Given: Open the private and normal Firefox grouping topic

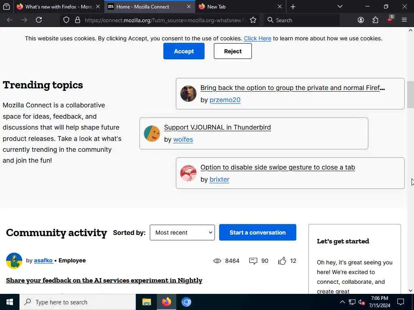Looking at the screenshot, I should 293,88.
